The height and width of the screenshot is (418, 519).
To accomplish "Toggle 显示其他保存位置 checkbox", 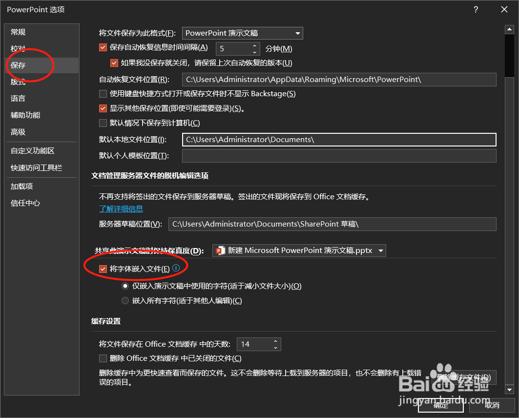I will click(x=103, y=108).
